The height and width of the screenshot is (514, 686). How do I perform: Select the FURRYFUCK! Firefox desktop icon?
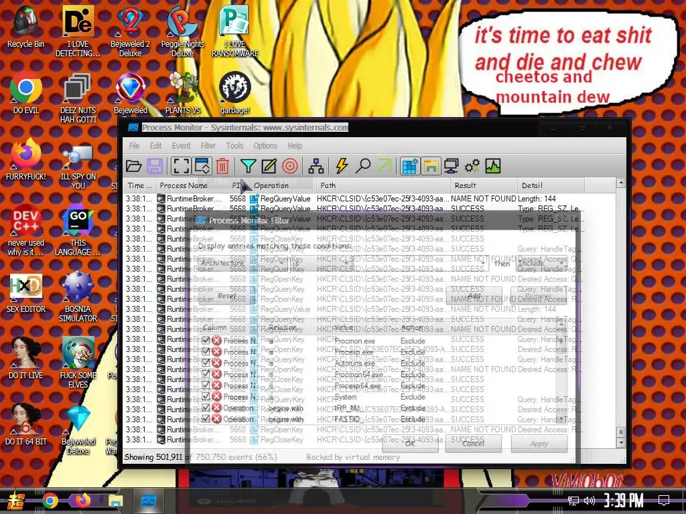pos(26,160)
